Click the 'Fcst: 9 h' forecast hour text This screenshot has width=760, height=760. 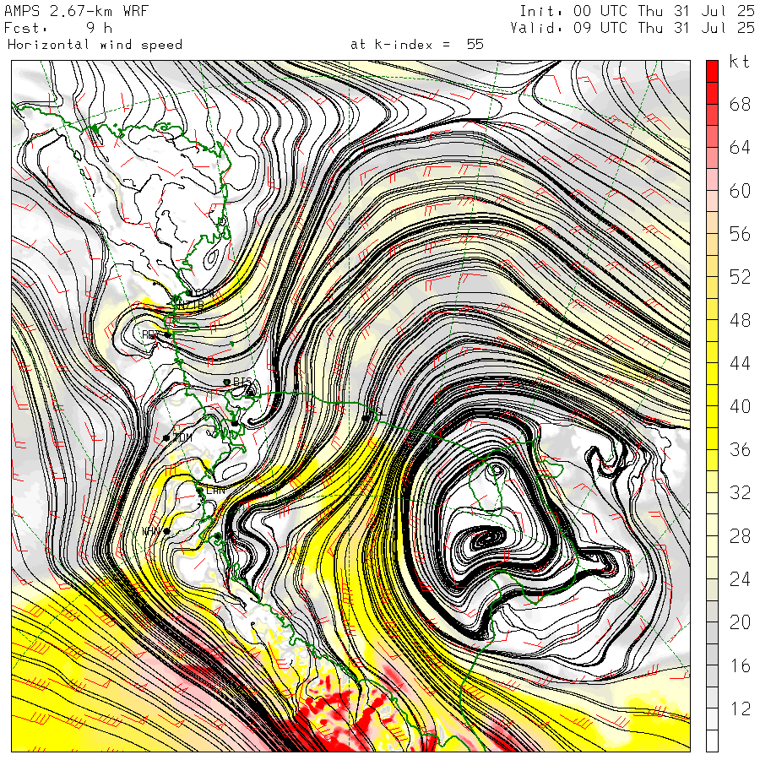(x=58, y=28)
